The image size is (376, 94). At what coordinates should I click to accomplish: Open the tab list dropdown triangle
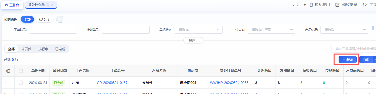304,5
